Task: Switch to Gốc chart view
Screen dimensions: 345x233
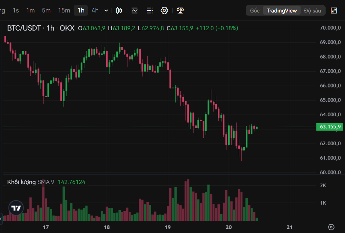Action: coord(255,11)
